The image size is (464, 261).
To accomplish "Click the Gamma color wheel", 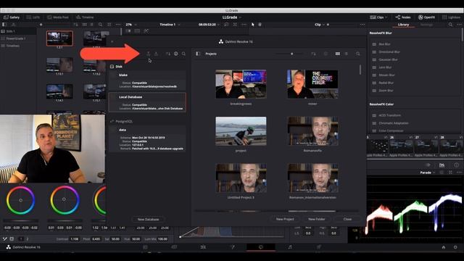I will 65,199.
